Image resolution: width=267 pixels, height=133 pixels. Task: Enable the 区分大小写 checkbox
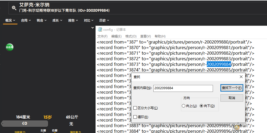coord(135,108)
